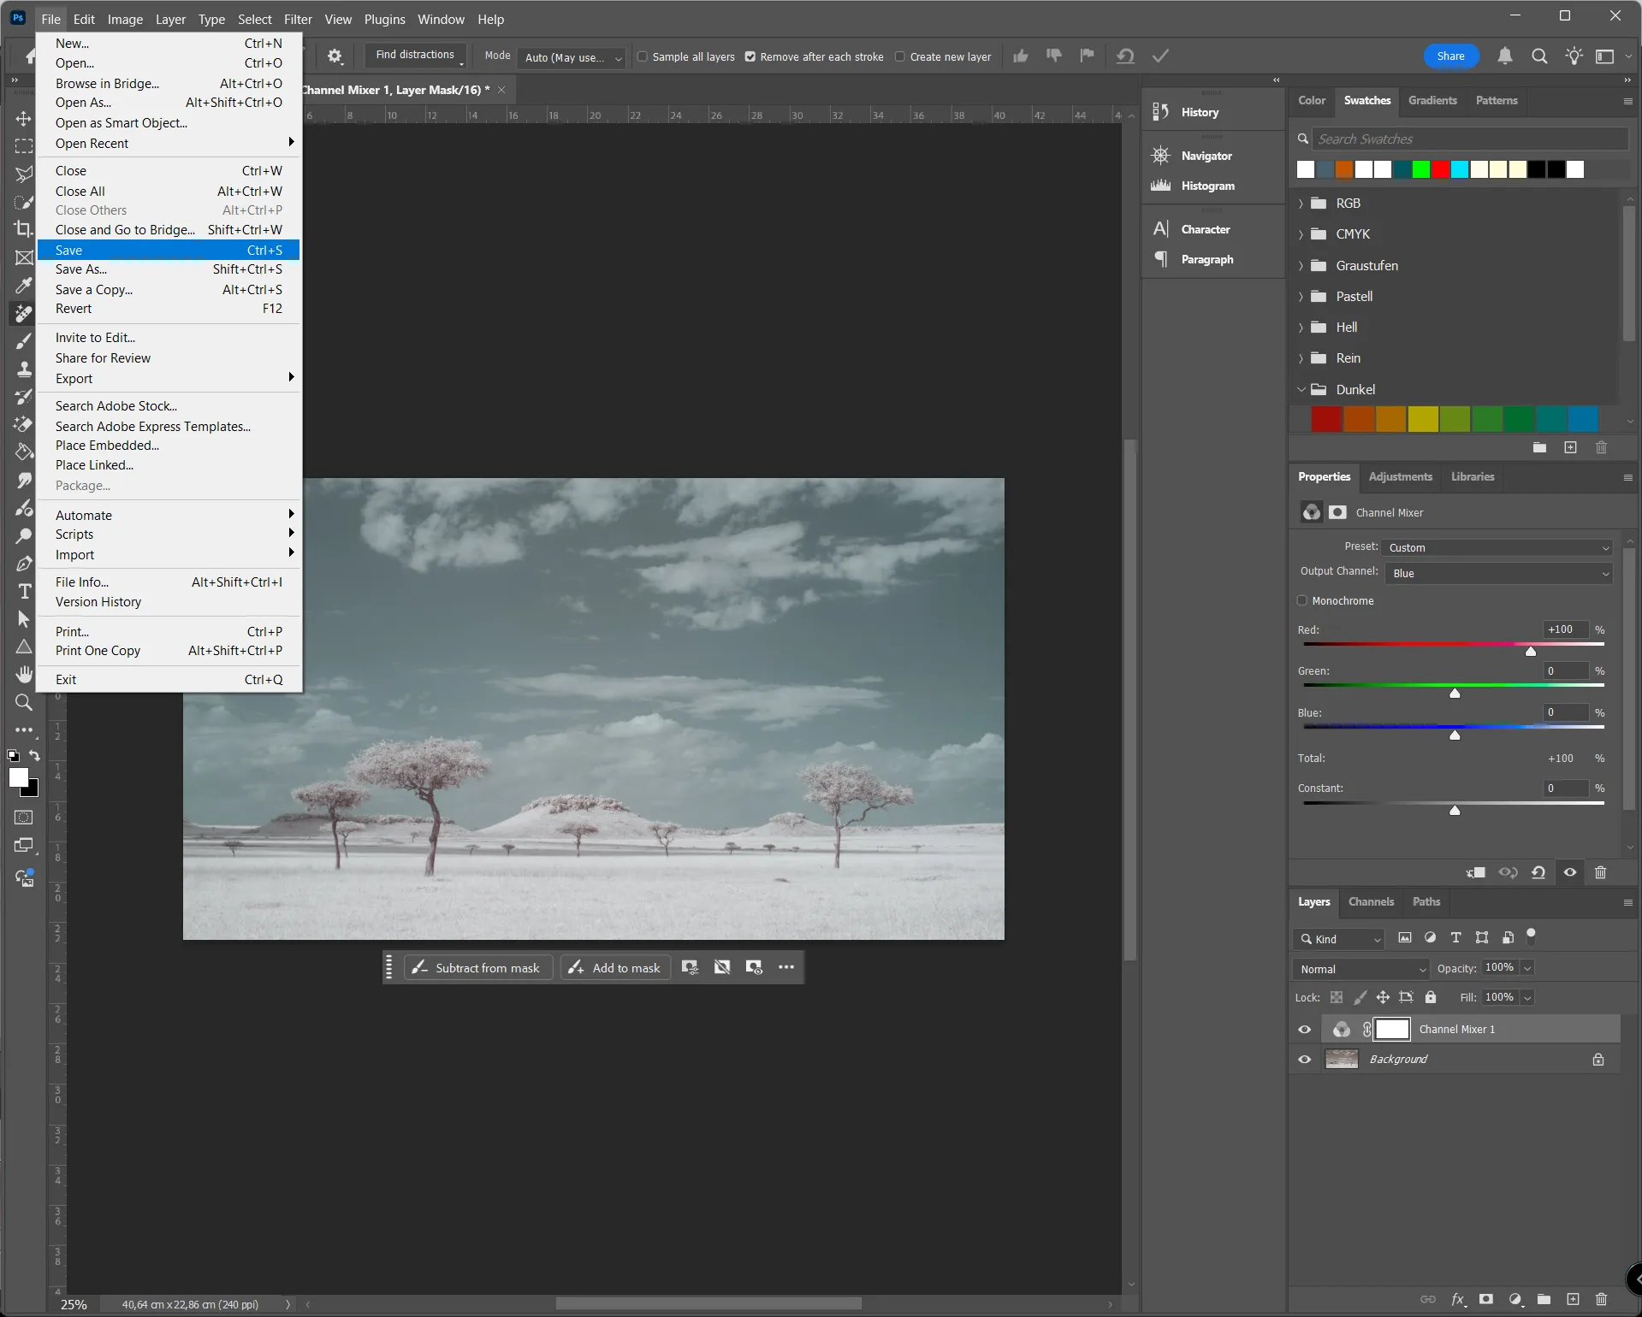The height and width of the screenshot is (1317, 1642).
Task: Delete the adjustment layer via Properties trash
Action: 1600,872
